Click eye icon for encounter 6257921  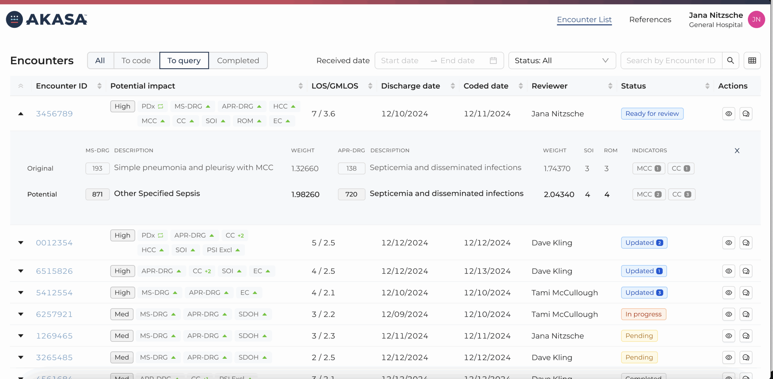coord(728,314)
